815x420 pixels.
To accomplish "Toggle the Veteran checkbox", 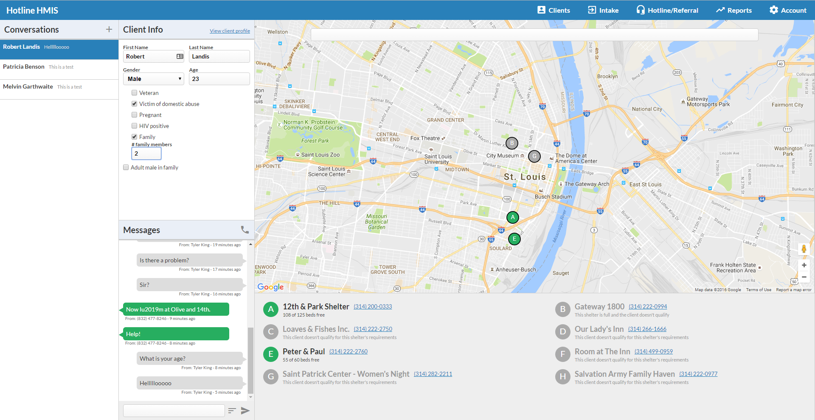I will [x=134, y=93].
